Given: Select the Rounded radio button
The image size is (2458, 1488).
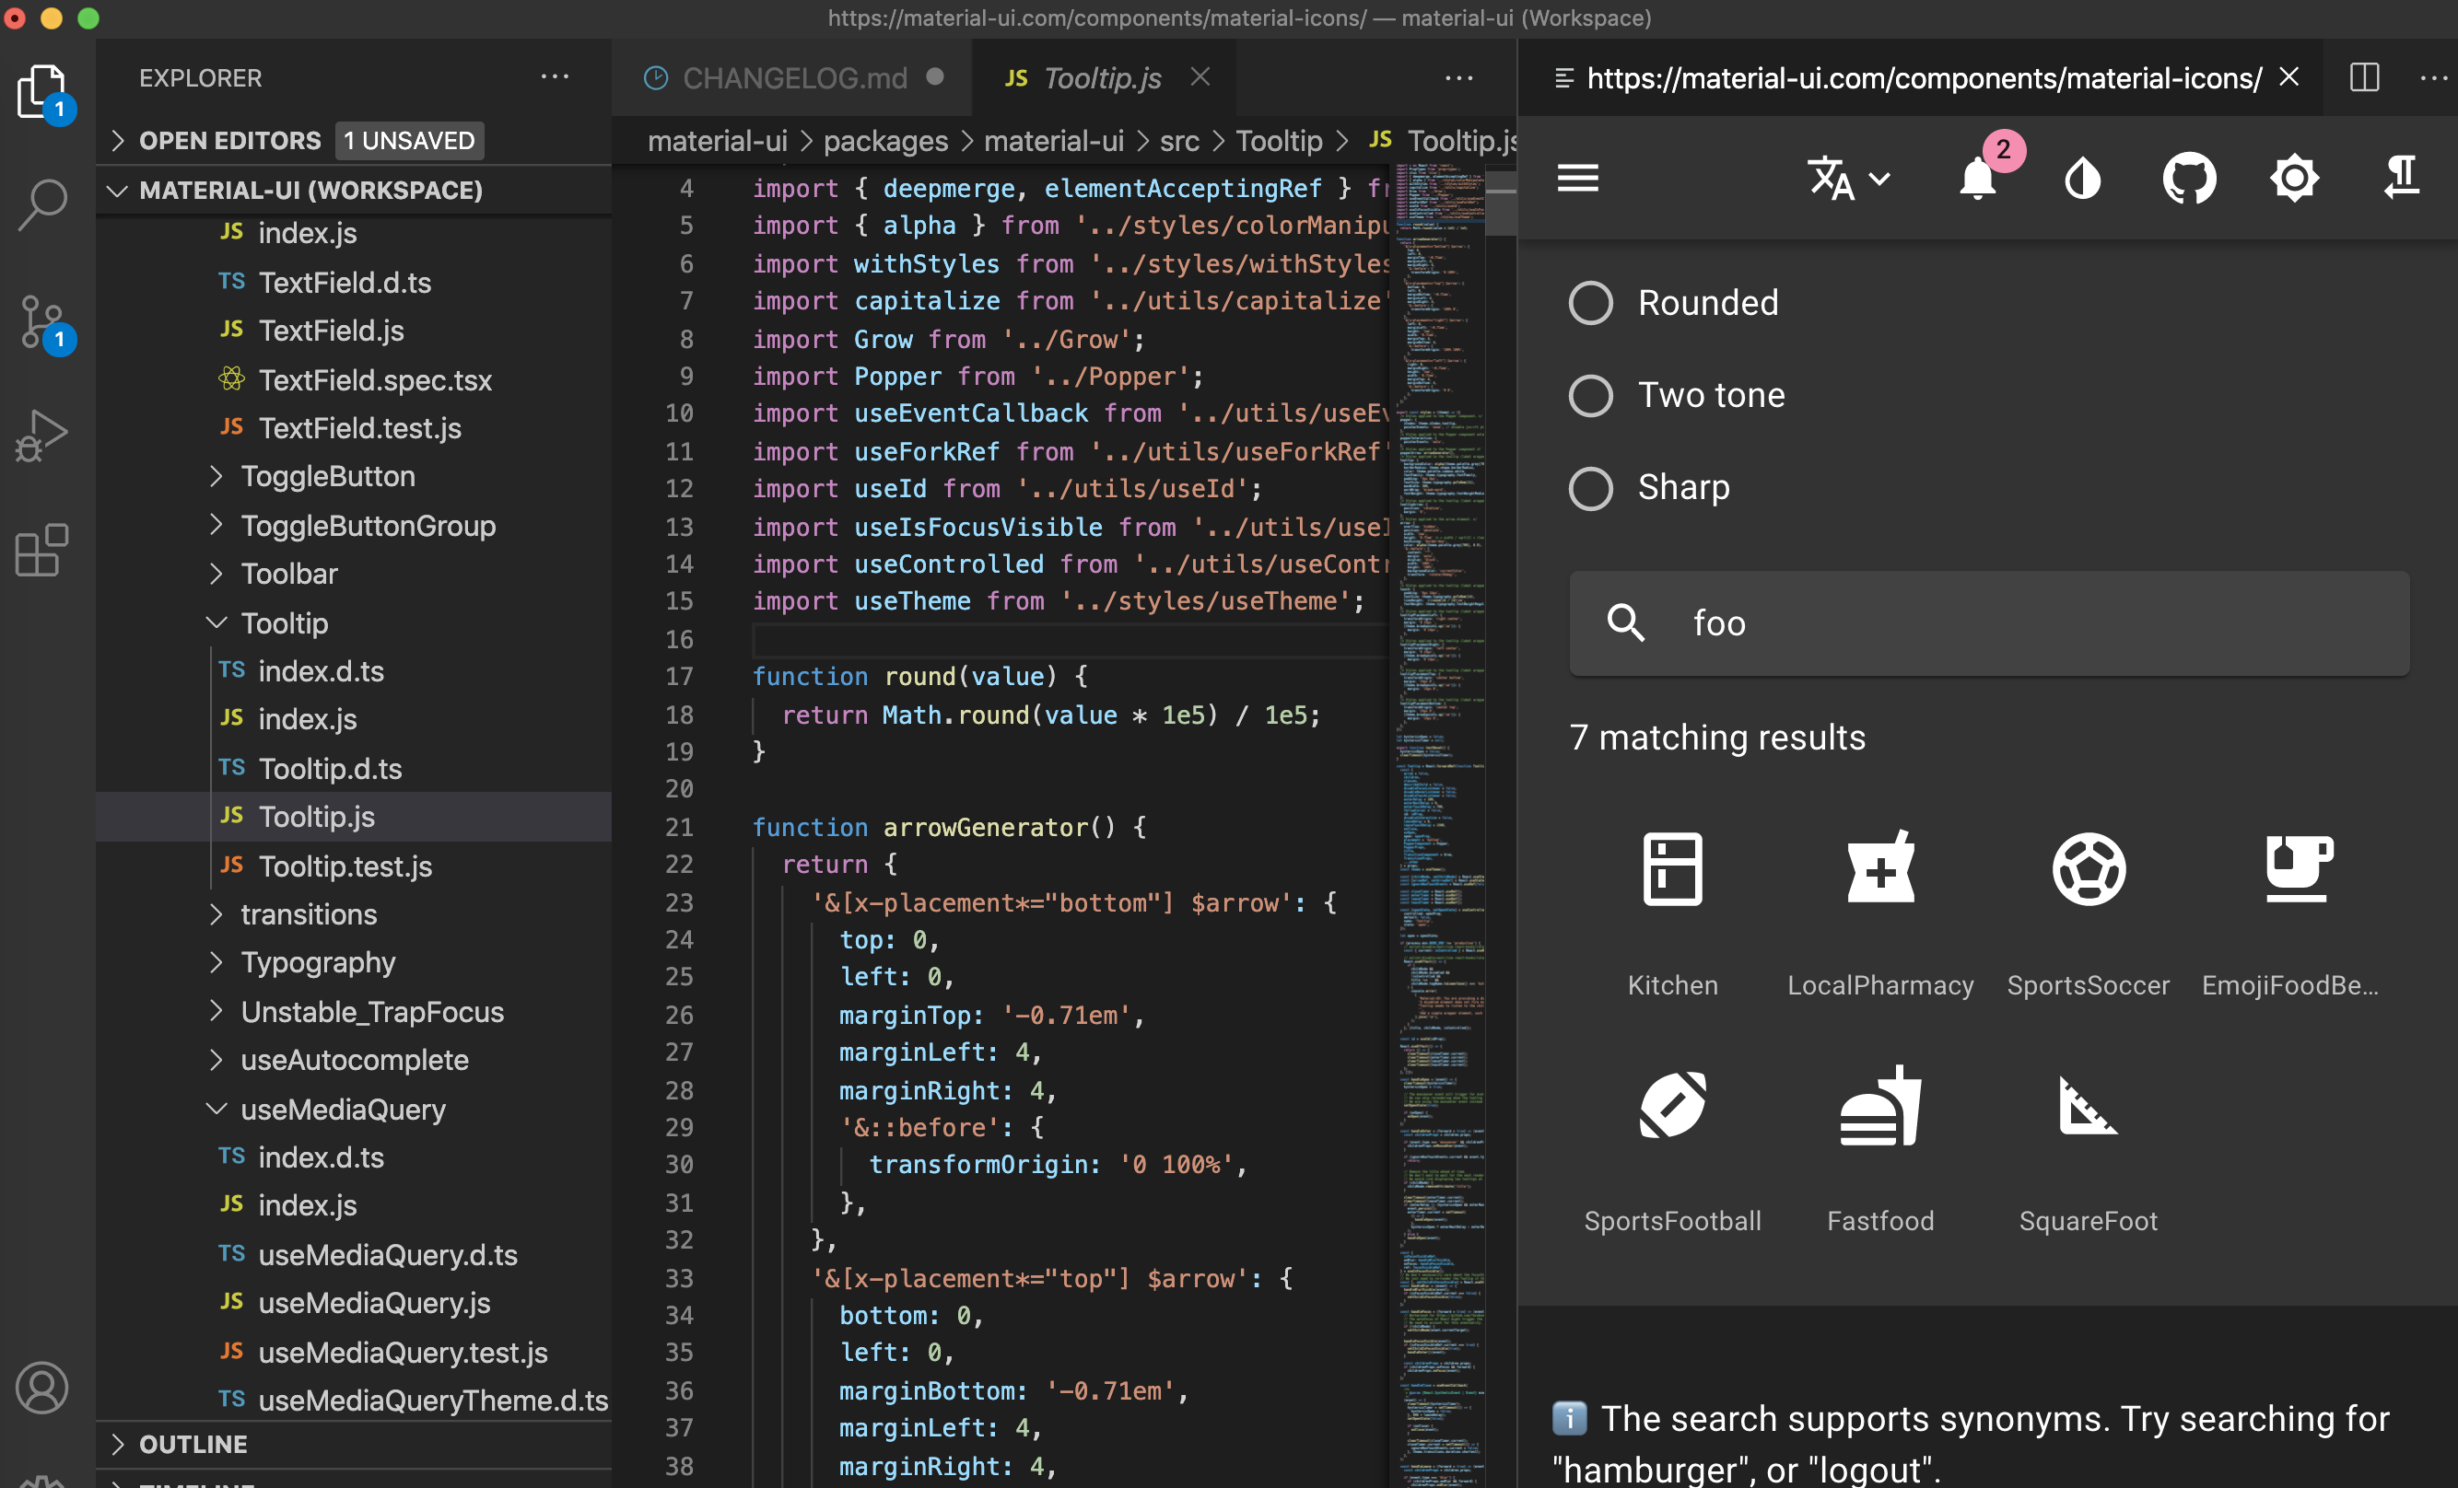Looking at the screenshot, I should 1590,303.
